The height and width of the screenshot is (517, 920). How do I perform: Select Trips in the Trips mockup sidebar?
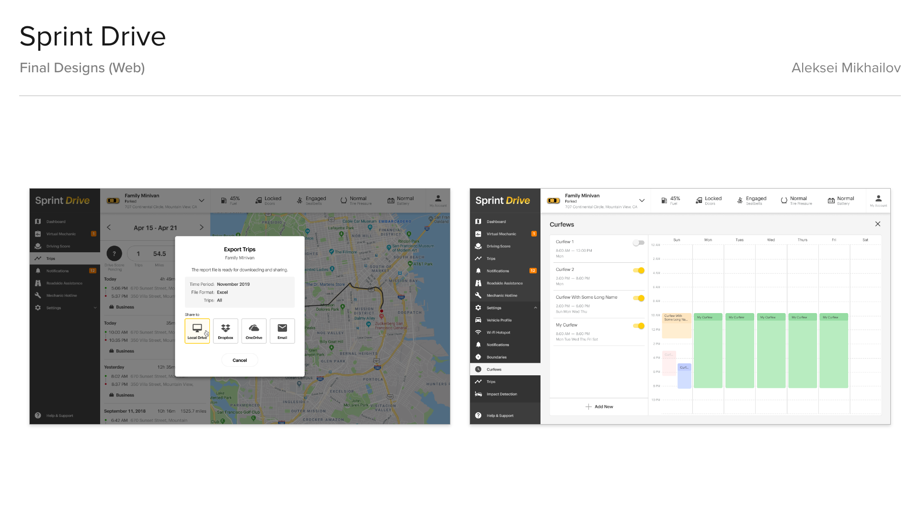[65, 258]
